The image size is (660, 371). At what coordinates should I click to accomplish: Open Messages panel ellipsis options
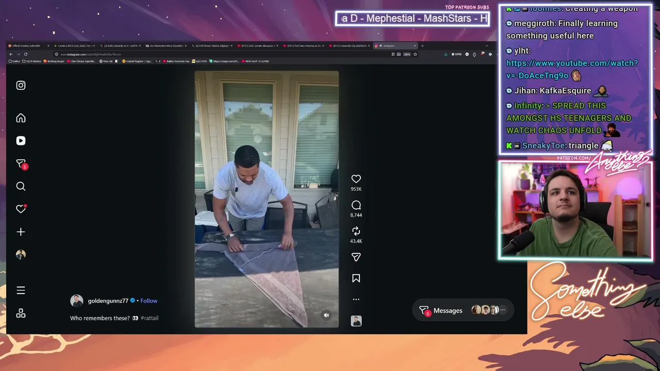(503, 310)
